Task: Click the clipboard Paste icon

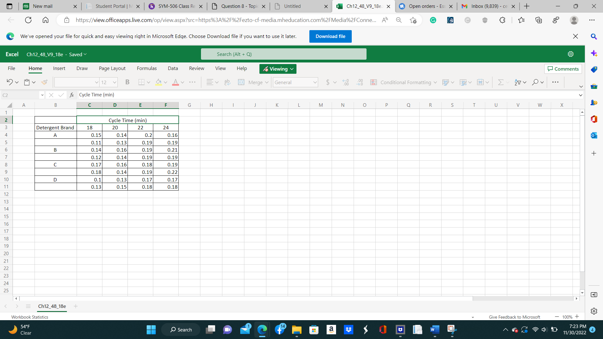Action: [27, 82]
